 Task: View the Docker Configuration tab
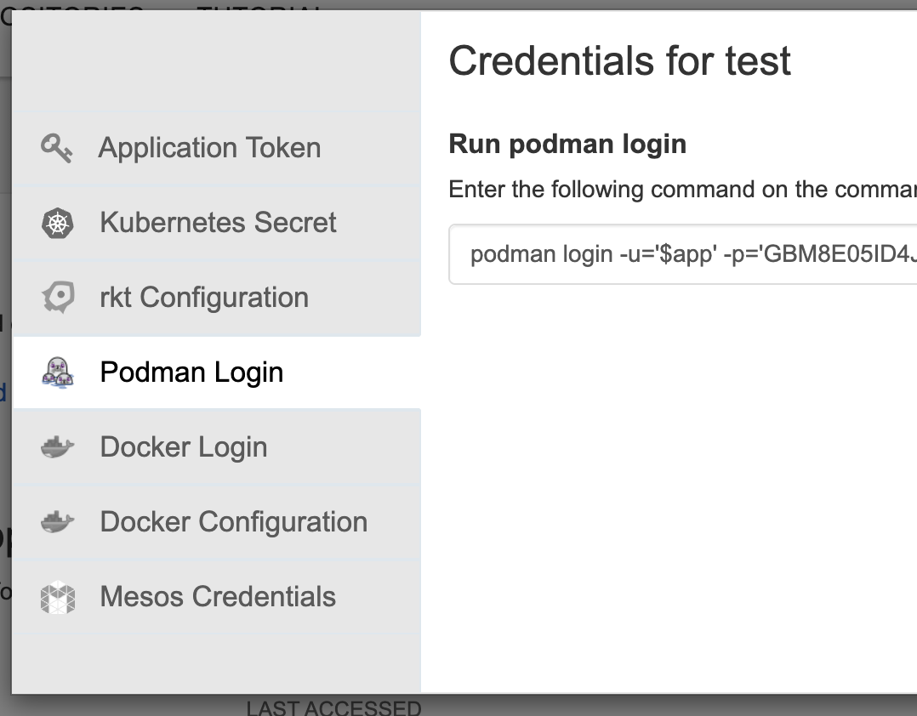click(234, 522)
